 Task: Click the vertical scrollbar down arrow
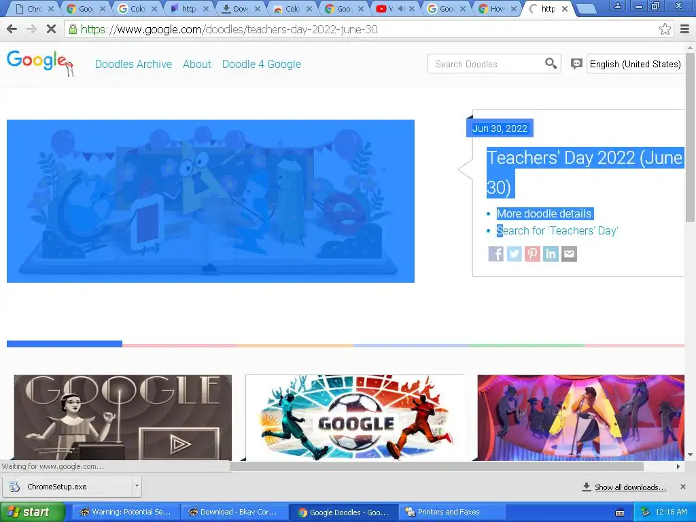(691, 455)
